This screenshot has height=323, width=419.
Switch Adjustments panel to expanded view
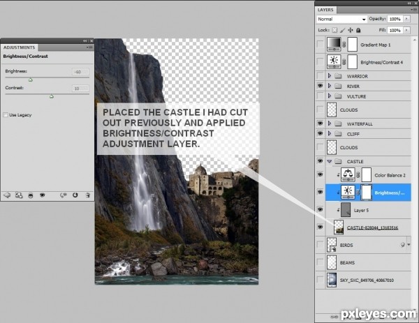(x=19, y=195)
